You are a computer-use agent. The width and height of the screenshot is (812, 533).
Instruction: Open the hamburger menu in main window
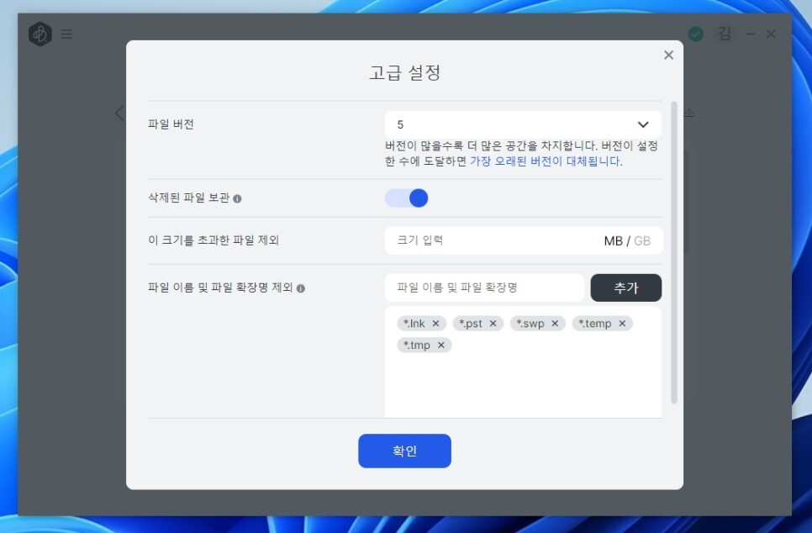click(66, 34)
